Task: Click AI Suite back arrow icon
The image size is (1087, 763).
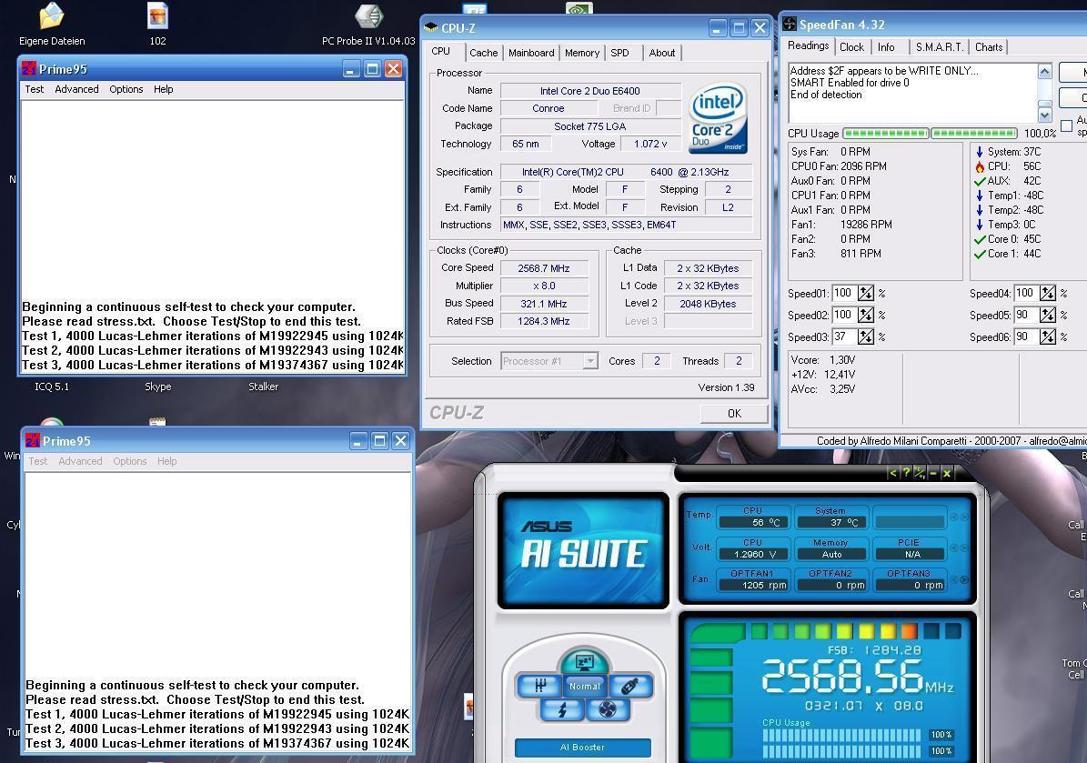Action: [893, 473]
